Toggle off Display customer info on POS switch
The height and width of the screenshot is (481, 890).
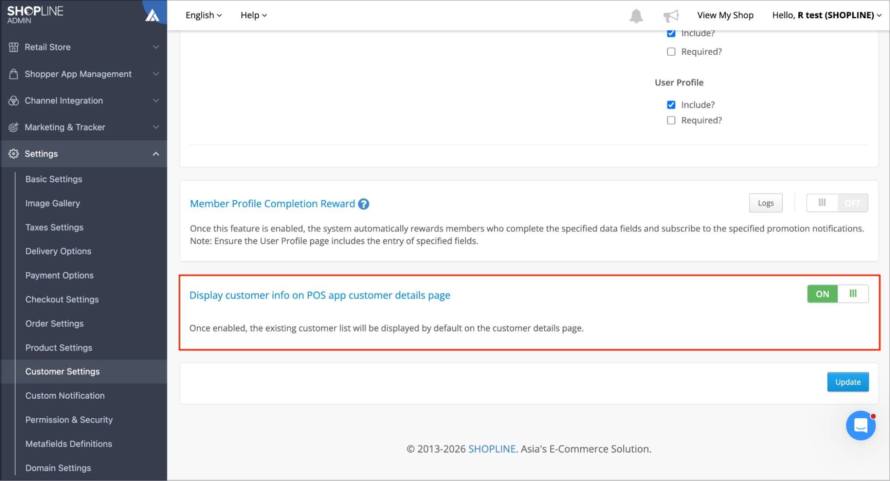(837, 294)
